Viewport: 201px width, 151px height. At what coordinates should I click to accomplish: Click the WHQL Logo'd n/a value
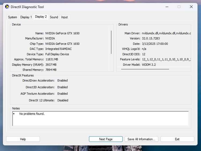pos(144,49)
